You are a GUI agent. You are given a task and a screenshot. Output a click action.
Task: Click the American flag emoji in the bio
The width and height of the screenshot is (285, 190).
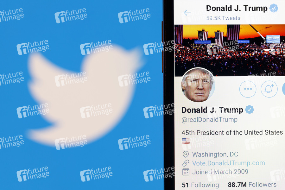tap(186, 141)
